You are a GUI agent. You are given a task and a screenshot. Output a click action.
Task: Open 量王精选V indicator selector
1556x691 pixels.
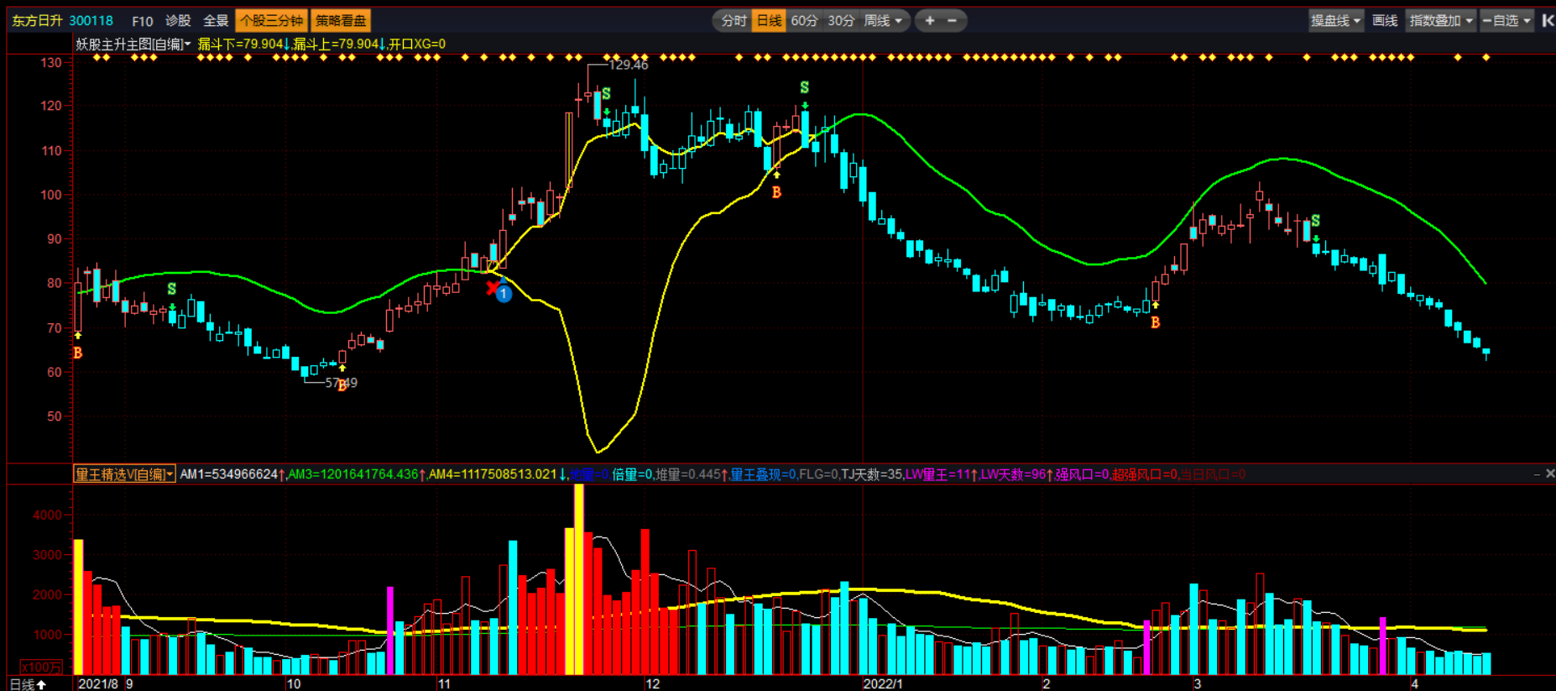[x=124, y=474]
